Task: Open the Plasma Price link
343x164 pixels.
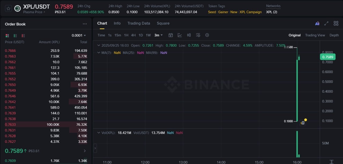Action: click(34, 12)
